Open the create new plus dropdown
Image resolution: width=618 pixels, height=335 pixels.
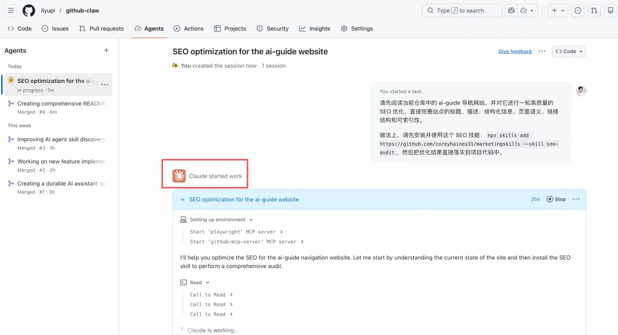(x=557, y=10)
